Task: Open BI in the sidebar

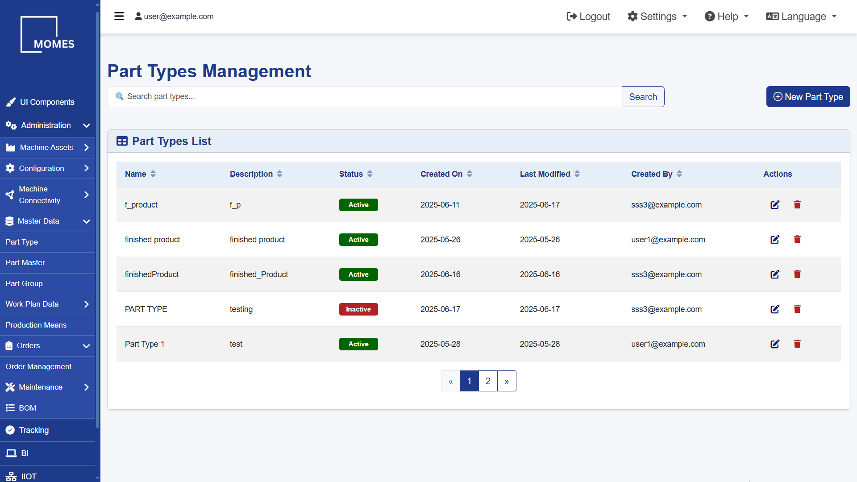Action: point(47,453)
